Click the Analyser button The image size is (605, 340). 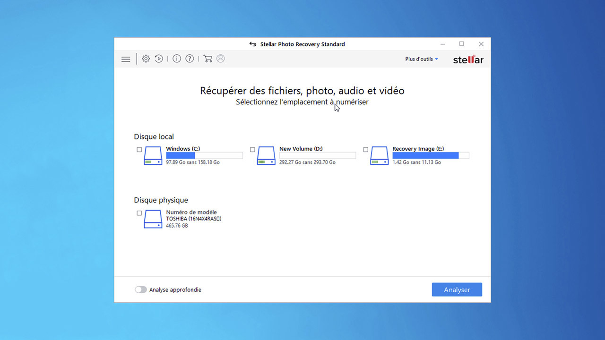[x=457, y=290]
